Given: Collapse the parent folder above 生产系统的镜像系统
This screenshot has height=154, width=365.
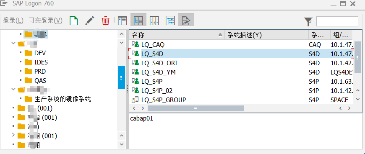Looking at the screenshot, I should point(13,90).
